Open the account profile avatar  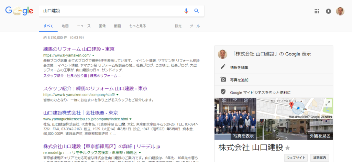[340, 11]
